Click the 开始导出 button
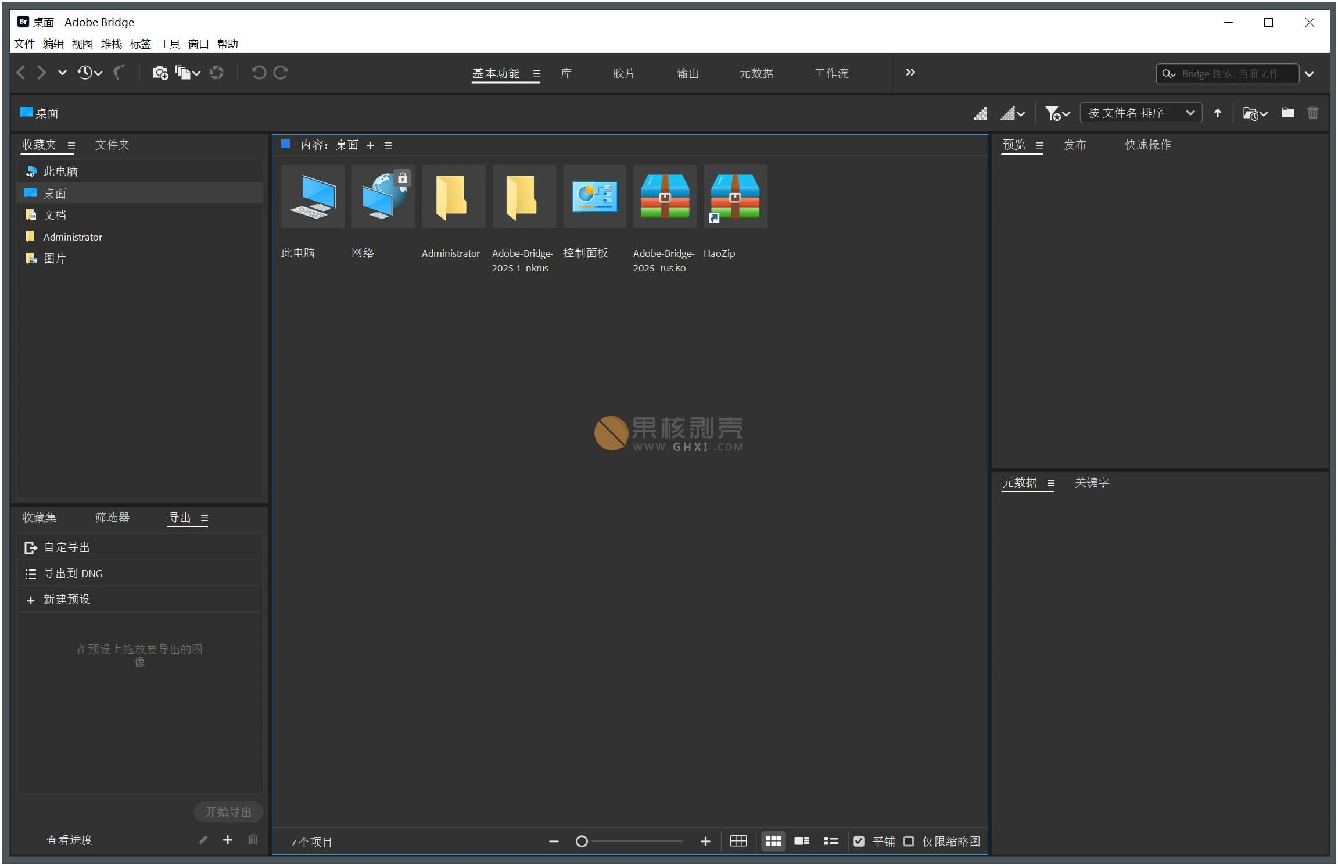Viewport: 1338px width, 866px height. click(228, 812)
